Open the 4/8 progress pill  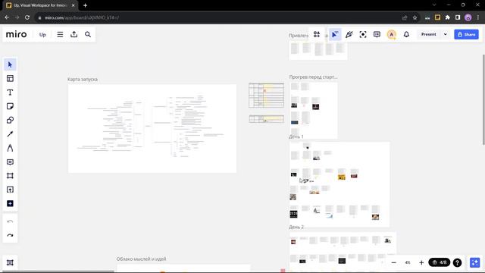(x=440, y=262)
